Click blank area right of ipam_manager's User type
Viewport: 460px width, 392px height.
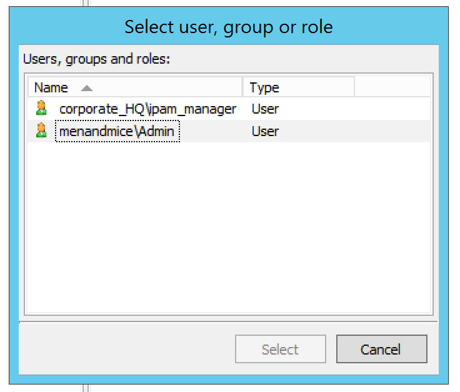coord(375,109)
